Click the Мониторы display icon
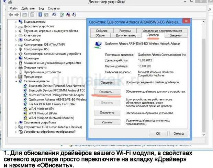Screen dimensions: 213x168 (x=20, y=58)
